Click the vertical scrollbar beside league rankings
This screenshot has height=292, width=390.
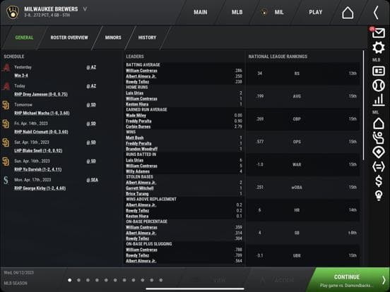[363, 105]
